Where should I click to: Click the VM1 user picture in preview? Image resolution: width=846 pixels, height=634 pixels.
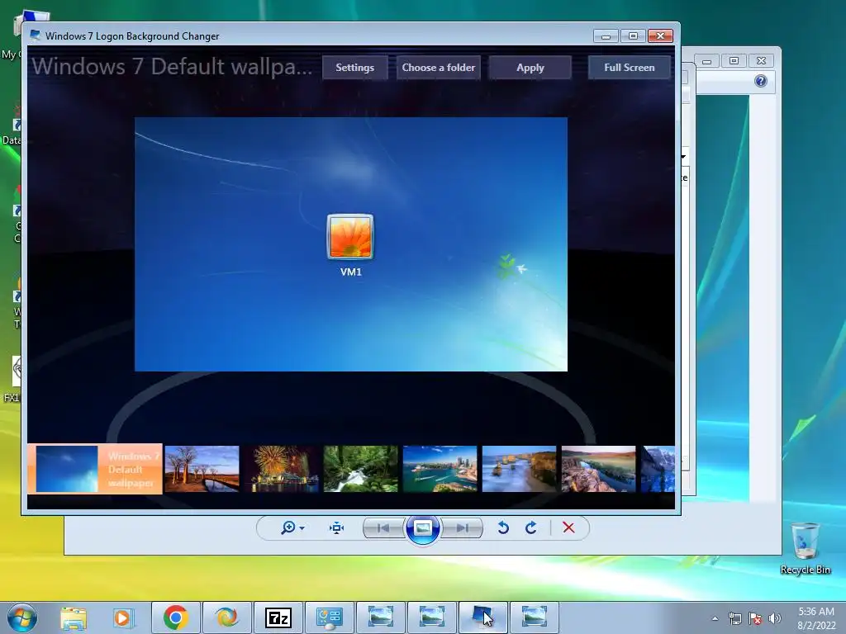click(x=350, y=237)
